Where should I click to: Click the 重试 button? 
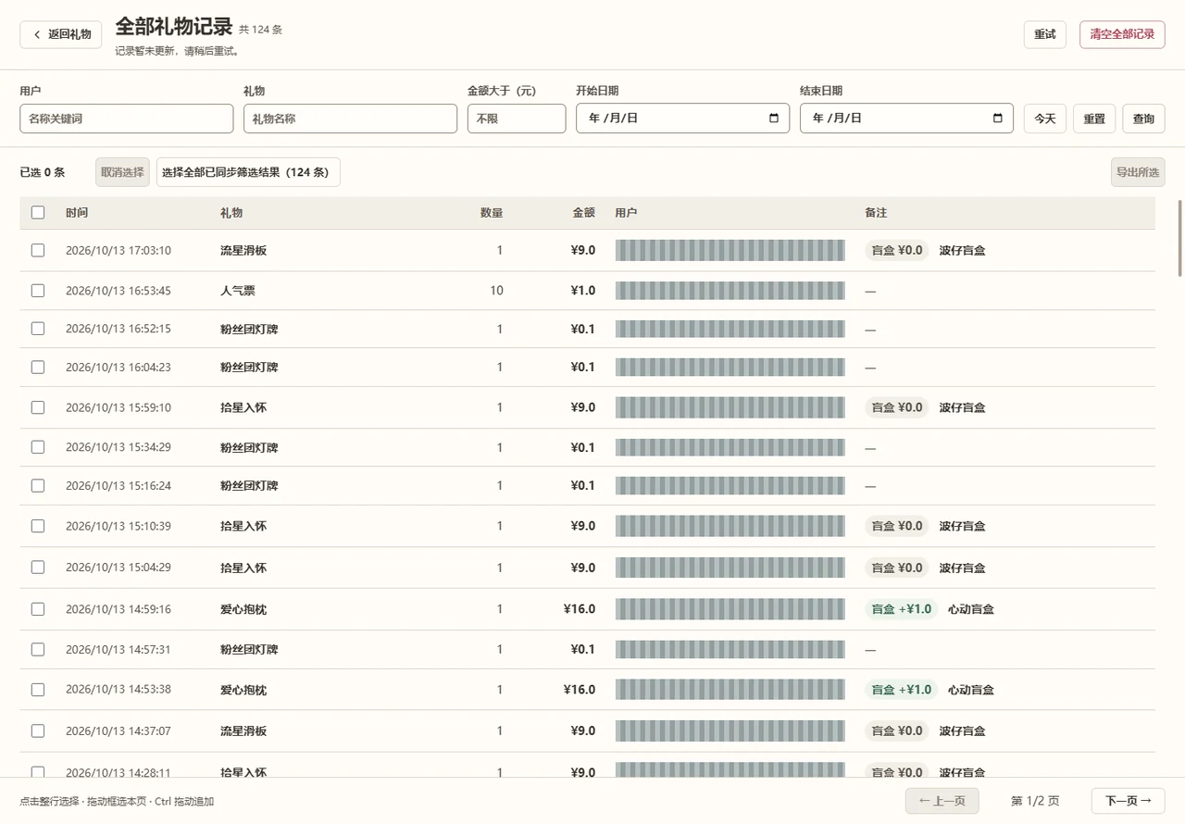point(1045,34)
